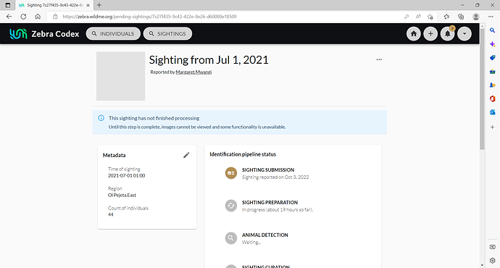Open the Zebra Codex home icon
Viewport: 500px width, 268px height.
414,34
